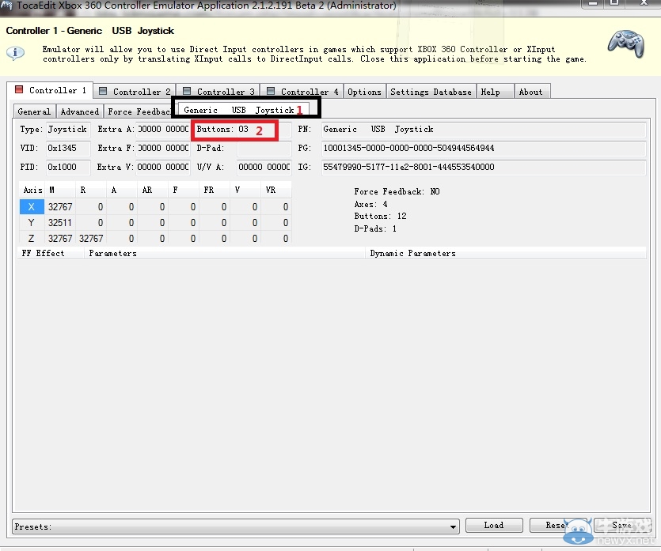Select the Generic USB Joystick sub-tab
The height and width of the screenshot is (551, 661).
[x=244, y=110]
